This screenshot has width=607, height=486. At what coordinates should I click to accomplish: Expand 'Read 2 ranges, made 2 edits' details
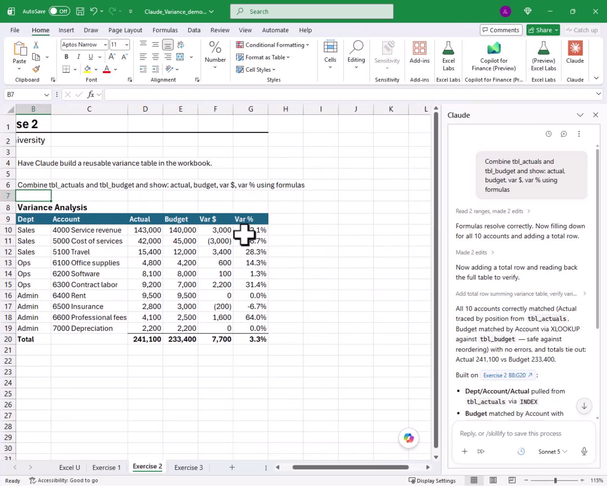[x=493, y=211]
